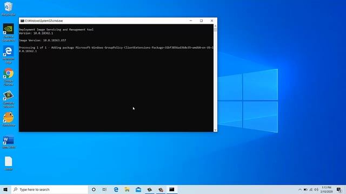Click the Command Prompt taskbar button
Image resolution: width=346 pixels, height=194 pixels.
coord(172,189)
